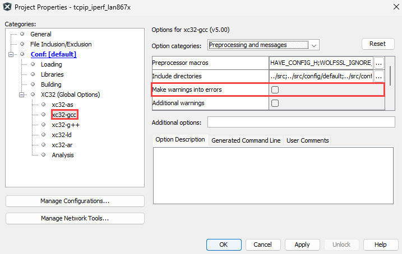Image resolution: width=402 pixels, height=254 pixels.
Task: Click the Apply button
Action: coord(302,244)
